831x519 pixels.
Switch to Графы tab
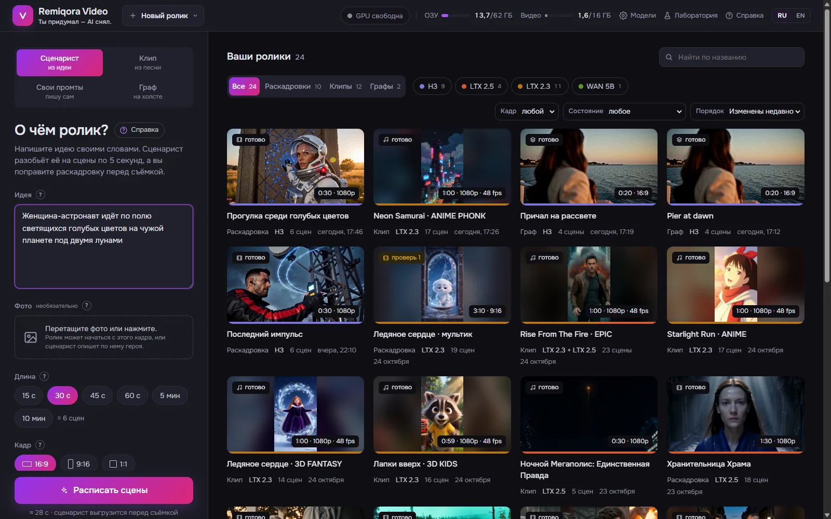coord(385,86)
